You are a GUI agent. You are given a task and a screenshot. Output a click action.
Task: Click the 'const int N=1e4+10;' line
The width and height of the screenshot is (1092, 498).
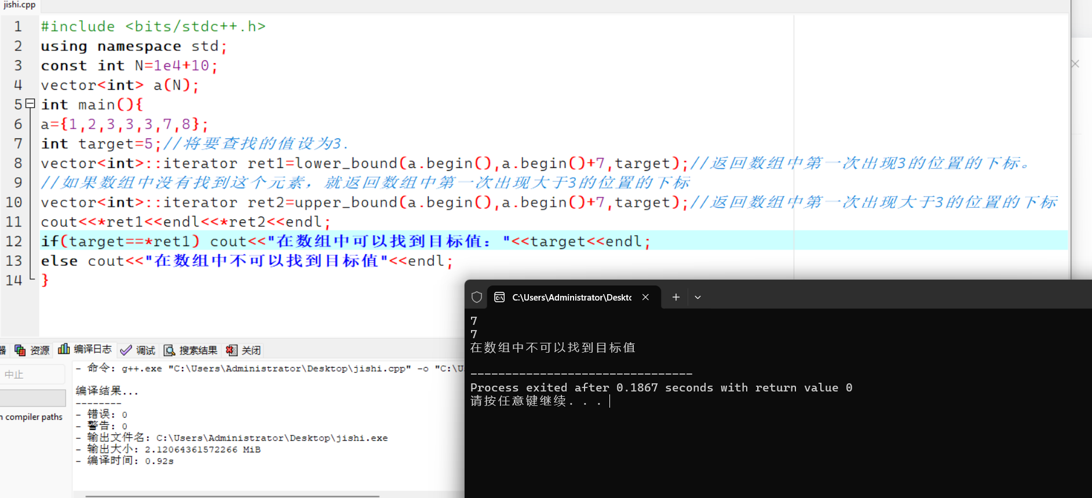click(129, 65)
